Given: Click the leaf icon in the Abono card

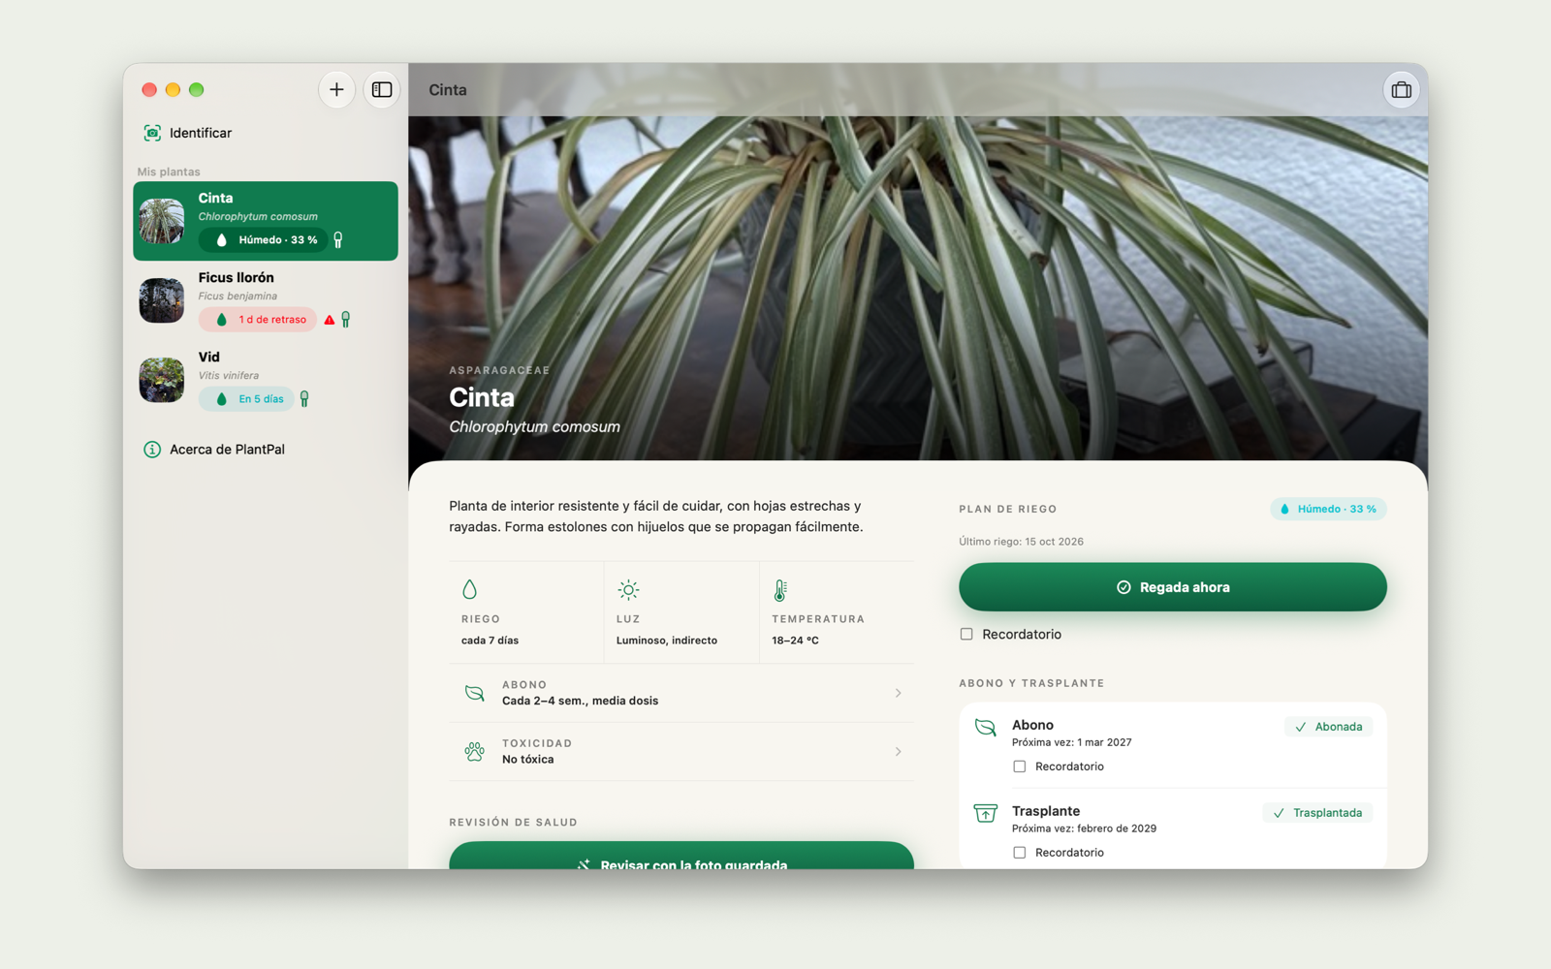Looking at the screenshot, I should 985,728.
